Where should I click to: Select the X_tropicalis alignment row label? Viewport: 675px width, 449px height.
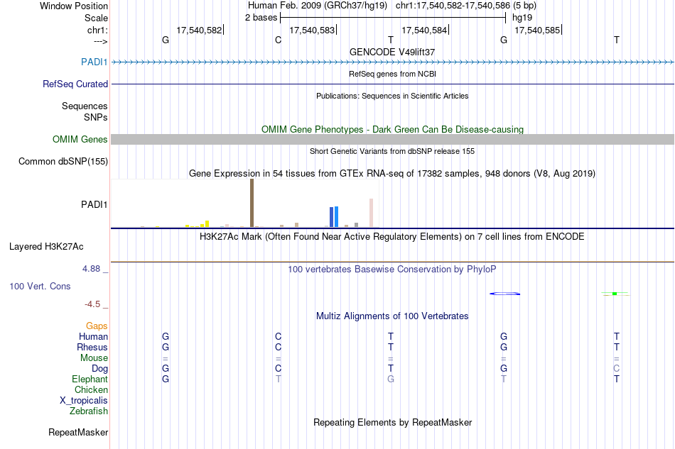click(x=84, y=401)
